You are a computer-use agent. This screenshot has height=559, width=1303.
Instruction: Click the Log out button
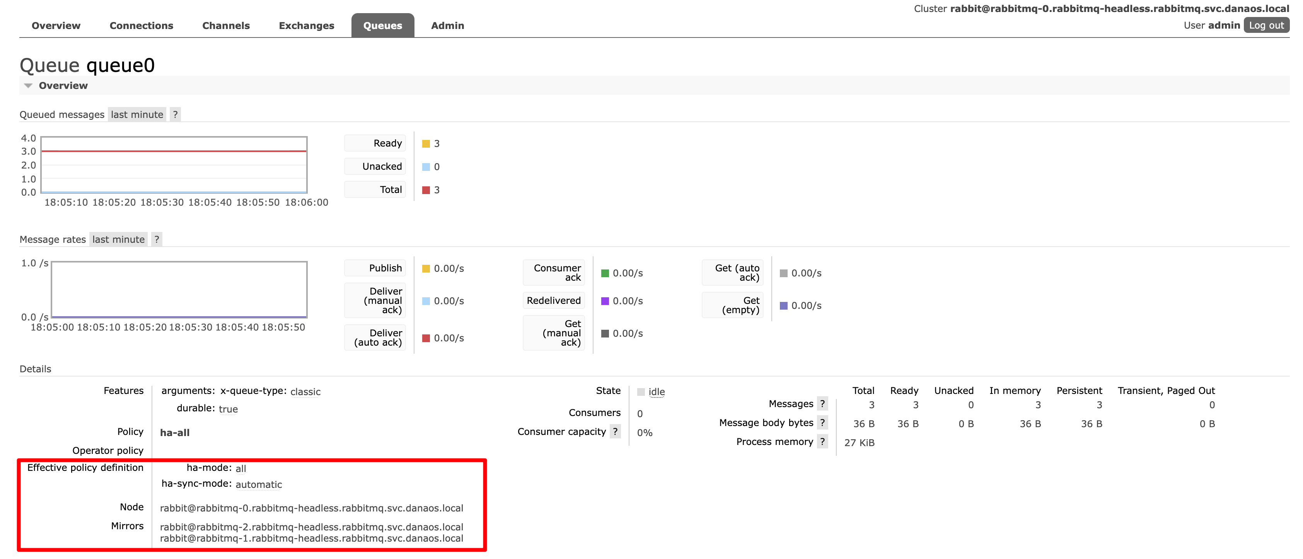[x=1266, y=25]
